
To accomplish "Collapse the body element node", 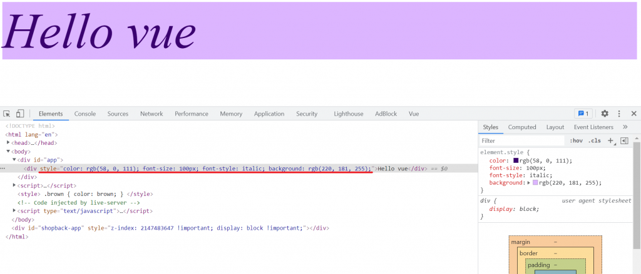I will (x=8, y=151).
